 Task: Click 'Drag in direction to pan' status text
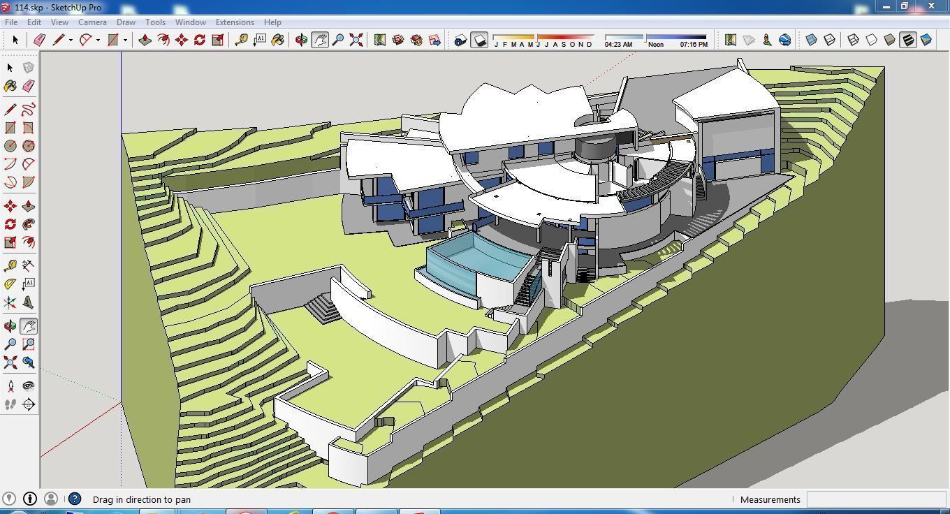coord(142,499)
